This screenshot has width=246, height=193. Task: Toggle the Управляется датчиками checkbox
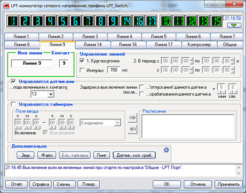tap(14, 81)
